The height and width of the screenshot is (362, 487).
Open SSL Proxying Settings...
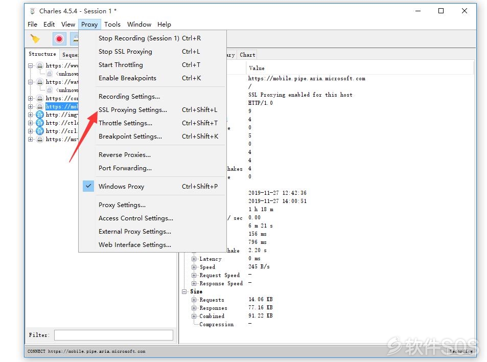[x=152, y=110]
